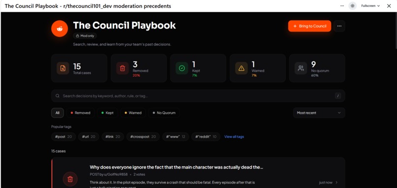Close the Council Playbook window
The height and width of the screenshot is (188, 397).
point(389,6)
